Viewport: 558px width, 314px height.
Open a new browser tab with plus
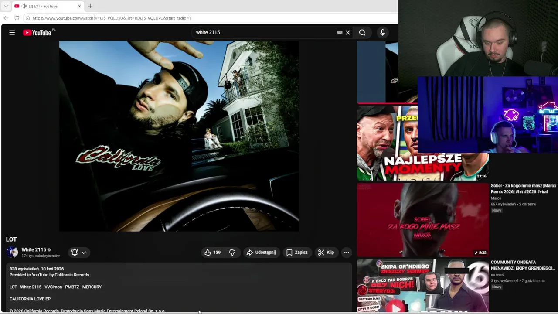(90, 6)
